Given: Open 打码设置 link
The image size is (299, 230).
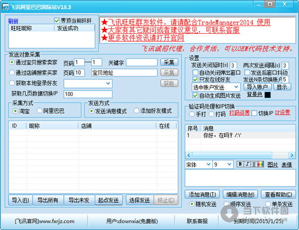Looking at the screenshot, I should click(x=240, y=113).
